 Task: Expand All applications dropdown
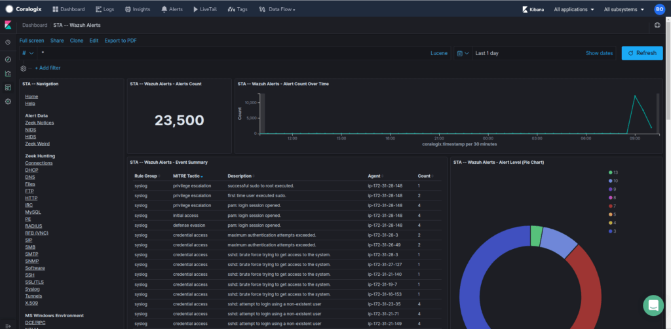(573, 9)
